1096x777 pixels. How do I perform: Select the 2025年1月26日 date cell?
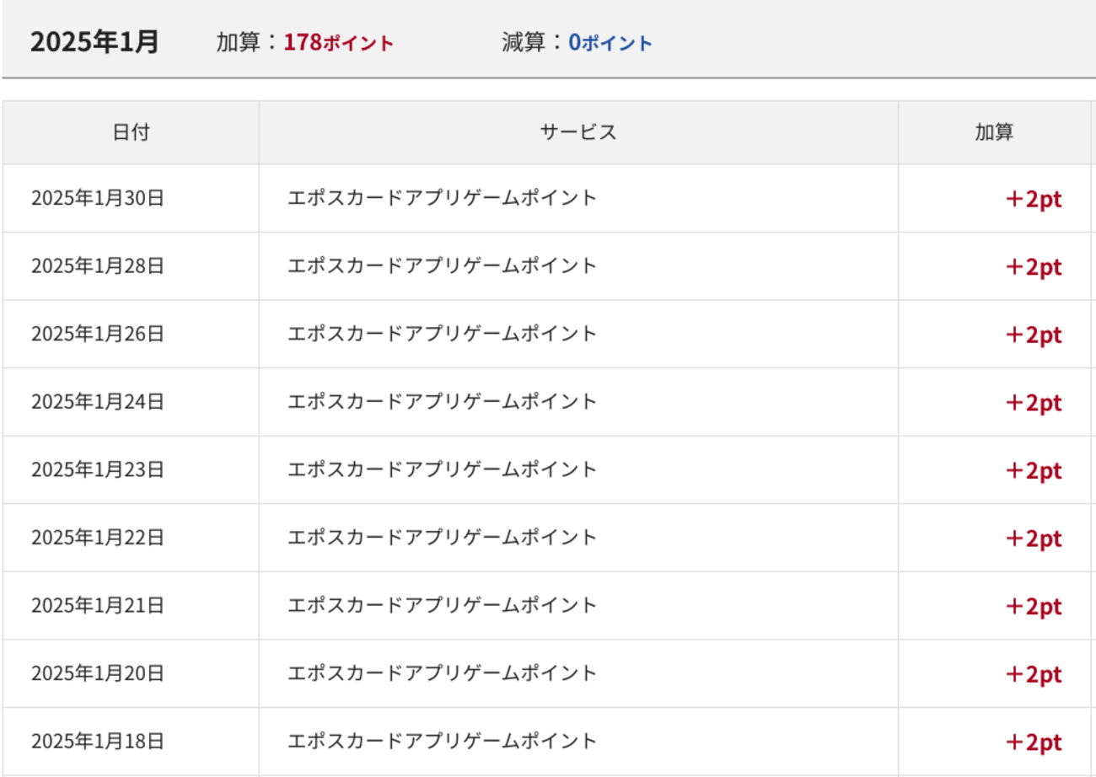[98, 335]
